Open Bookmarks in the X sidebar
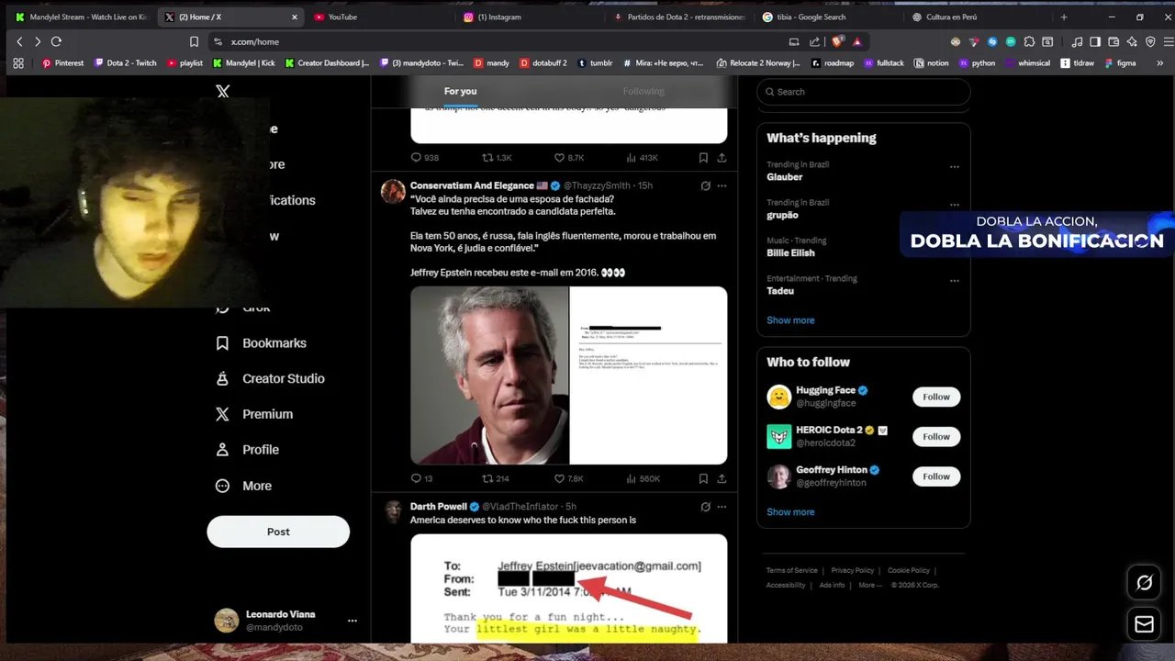Screen dimensions: 1175x661 tap(261, 342)
